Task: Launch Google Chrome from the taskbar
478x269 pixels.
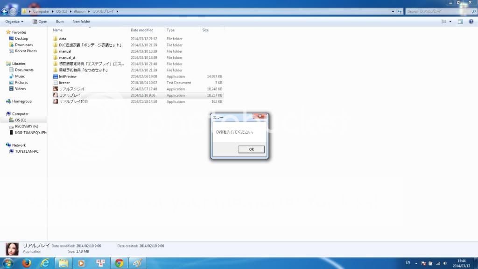Action: tap(119, 263)
